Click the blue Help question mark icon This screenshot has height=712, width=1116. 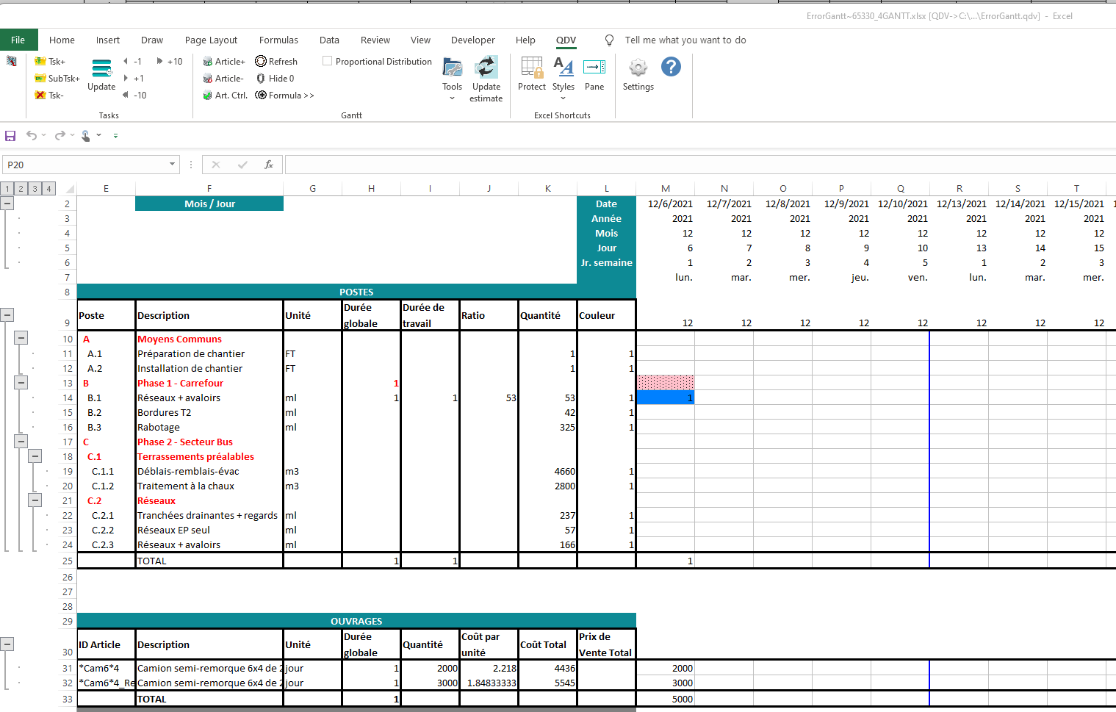coord(671,67)
